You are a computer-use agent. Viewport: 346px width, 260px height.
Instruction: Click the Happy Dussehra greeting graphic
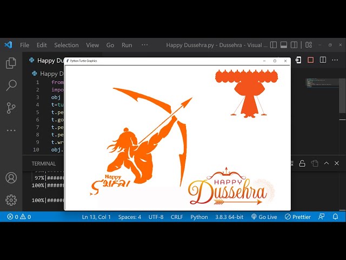click(x=231, y=186)
